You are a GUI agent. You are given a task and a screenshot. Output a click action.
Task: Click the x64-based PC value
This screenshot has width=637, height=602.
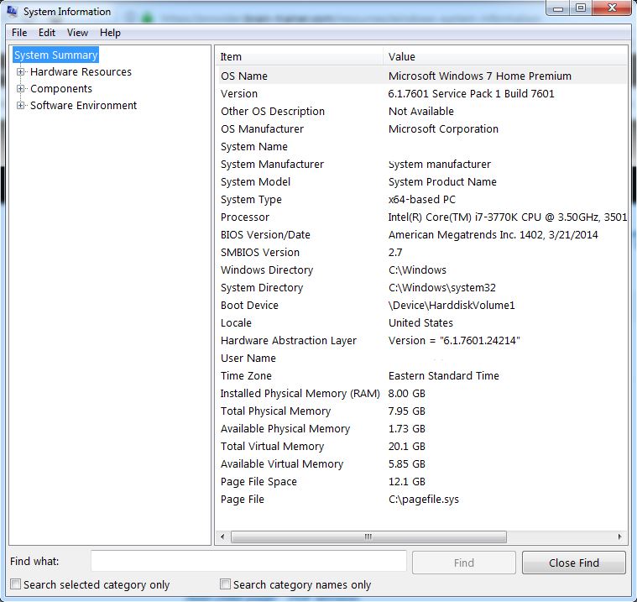point(422,200)
